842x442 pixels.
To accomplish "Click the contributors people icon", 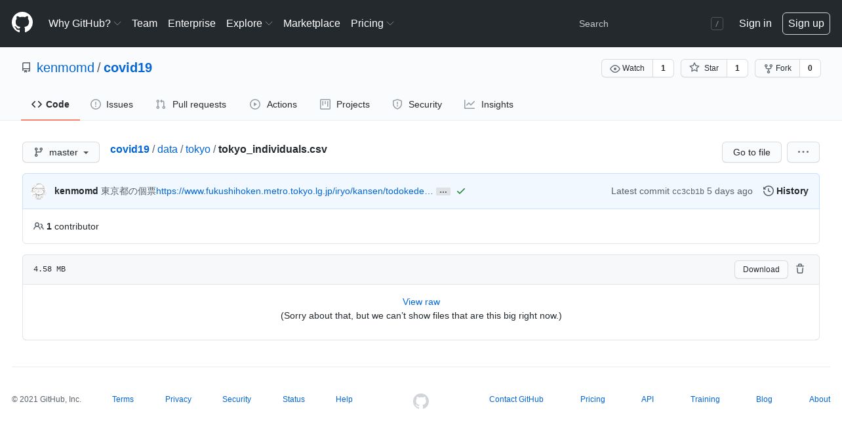I will pos(39,226).
